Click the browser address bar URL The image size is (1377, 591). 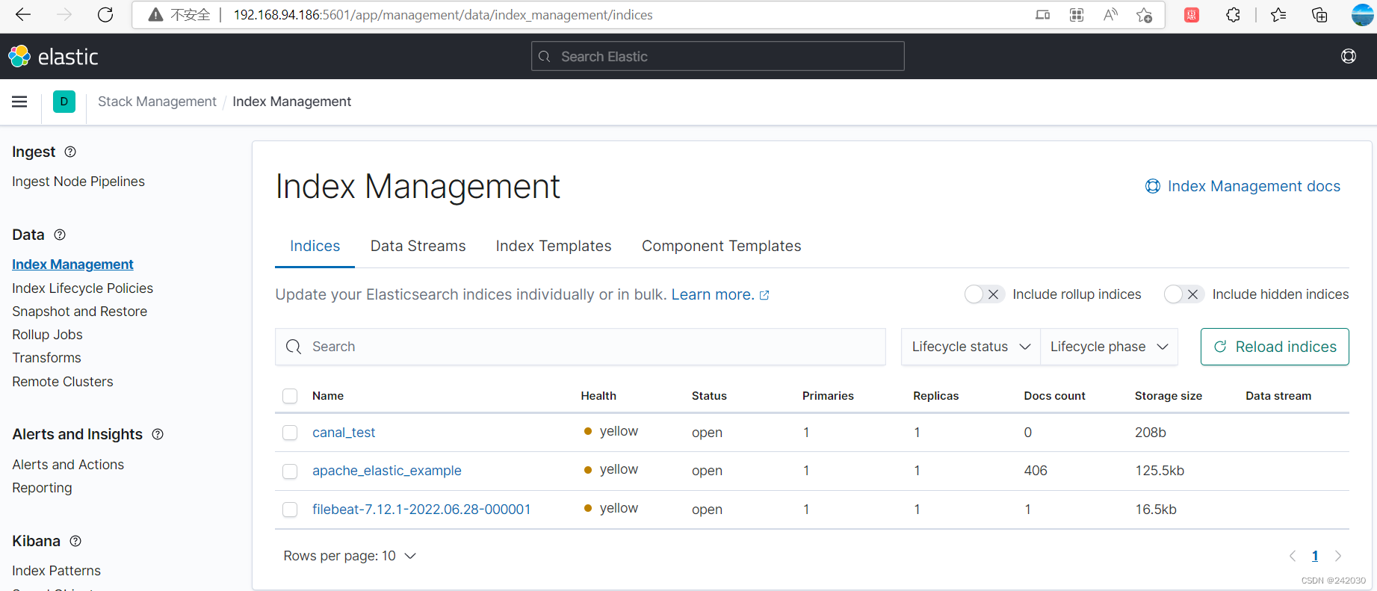click(x=443, y=15)
